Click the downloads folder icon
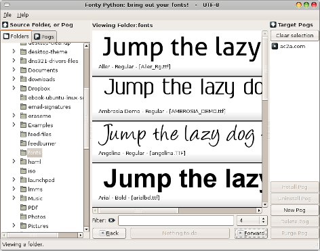The image size is (320, 251). (23, 79)
